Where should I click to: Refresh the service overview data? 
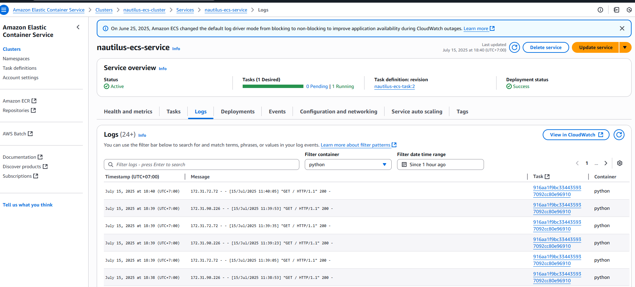[x=515, y=47]
